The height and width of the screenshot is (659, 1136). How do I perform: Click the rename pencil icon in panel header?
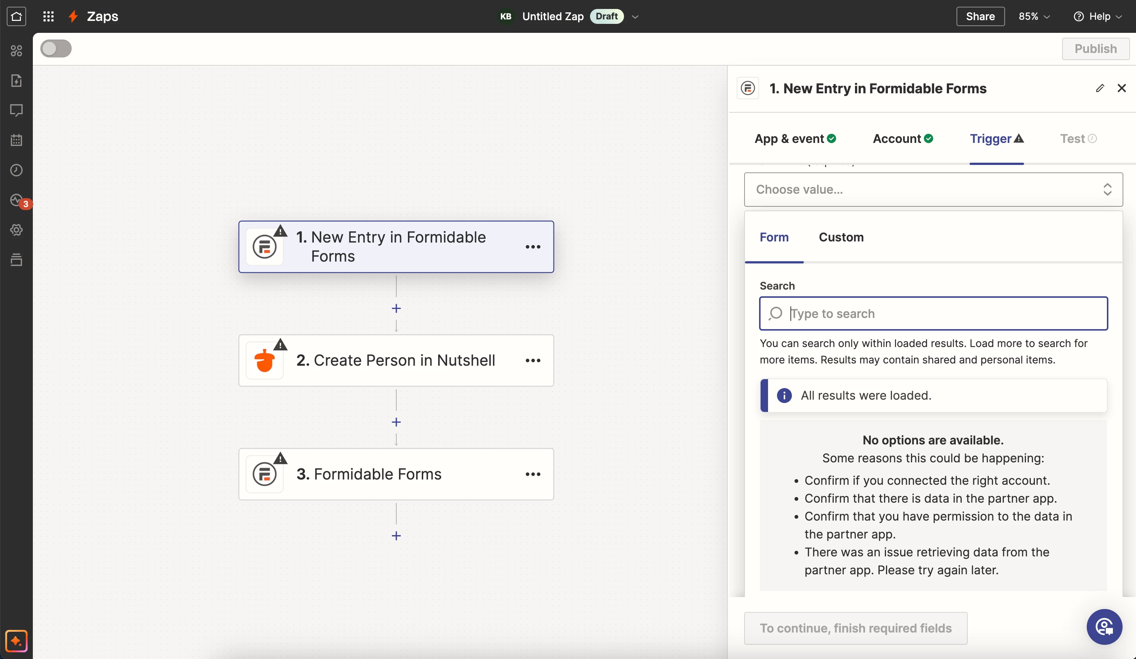[1100, 88]
